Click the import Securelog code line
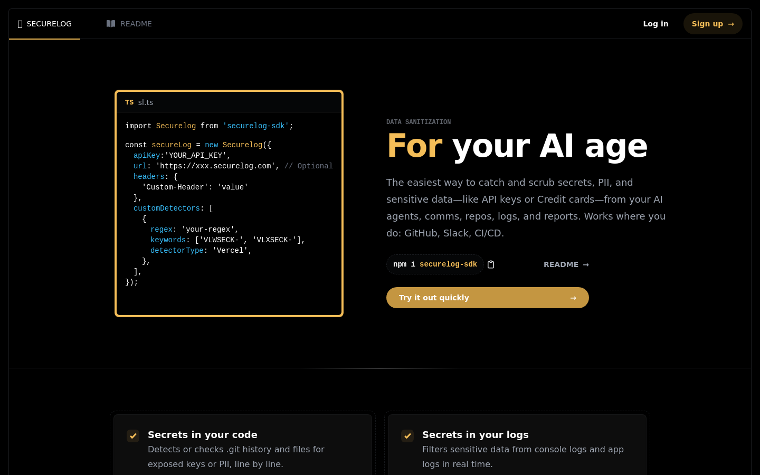The image size is (760, 475). (209, 126)
